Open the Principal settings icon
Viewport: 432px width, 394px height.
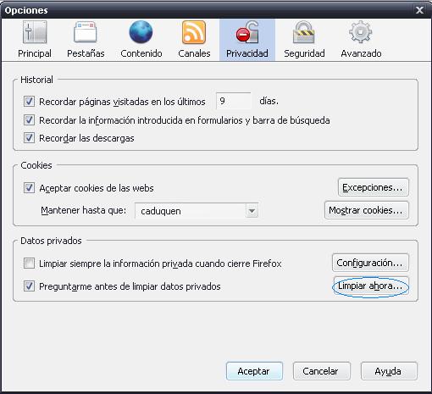35,32
